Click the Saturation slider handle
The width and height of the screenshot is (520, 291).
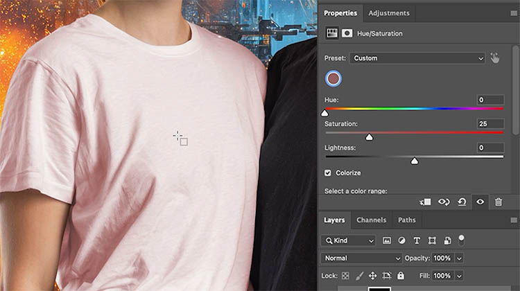[x=369, y=137]
